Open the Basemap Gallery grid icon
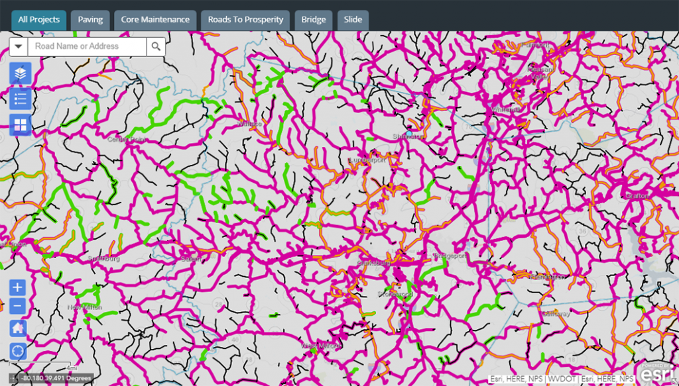Screen dimensions: 679x386 pos(19,124)
